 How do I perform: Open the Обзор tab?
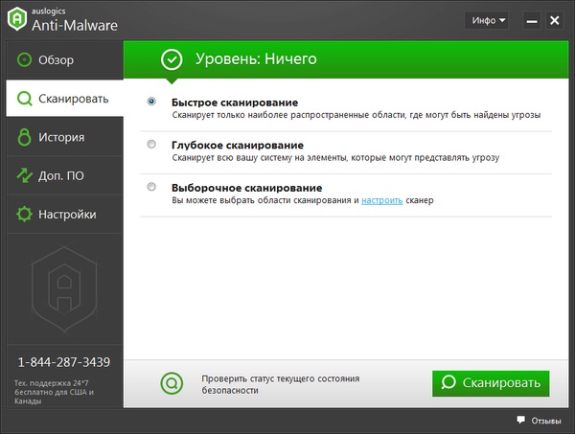point(56,60)
